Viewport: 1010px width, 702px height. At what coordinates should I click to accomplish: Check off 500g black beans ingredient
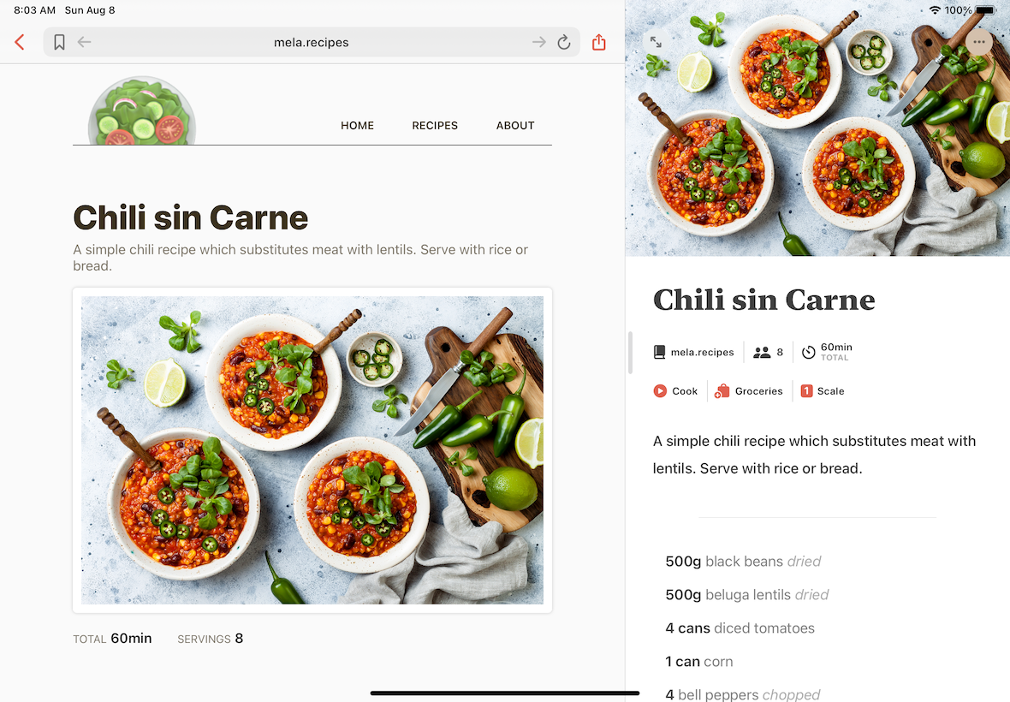click(743, 562)
